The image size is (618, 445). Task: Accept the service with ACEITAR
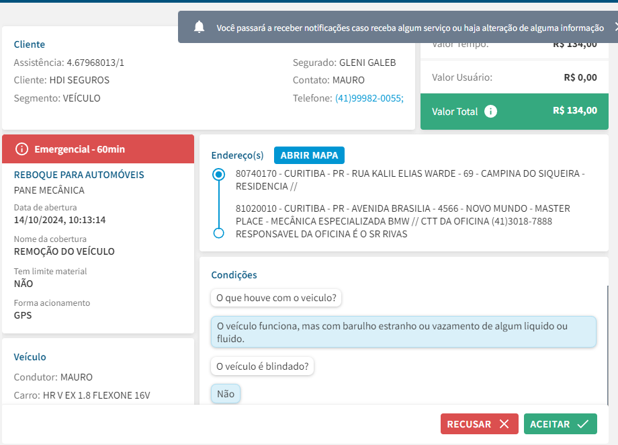(560, 424)
